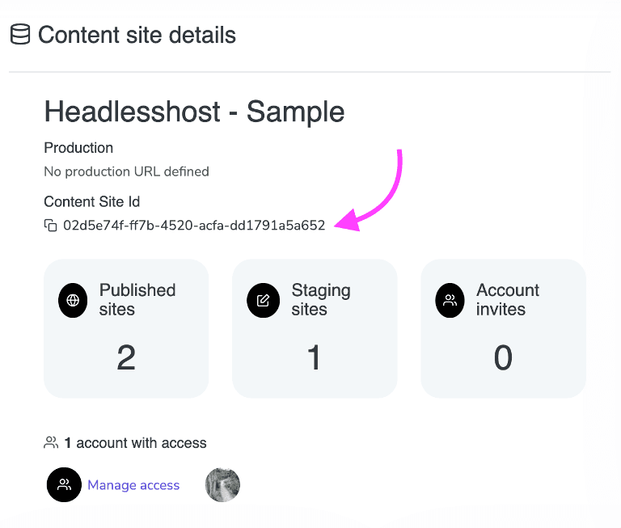The image size is (621, 528).
Task: Click the Content site details heading
Action: click(x=137, y=36)
